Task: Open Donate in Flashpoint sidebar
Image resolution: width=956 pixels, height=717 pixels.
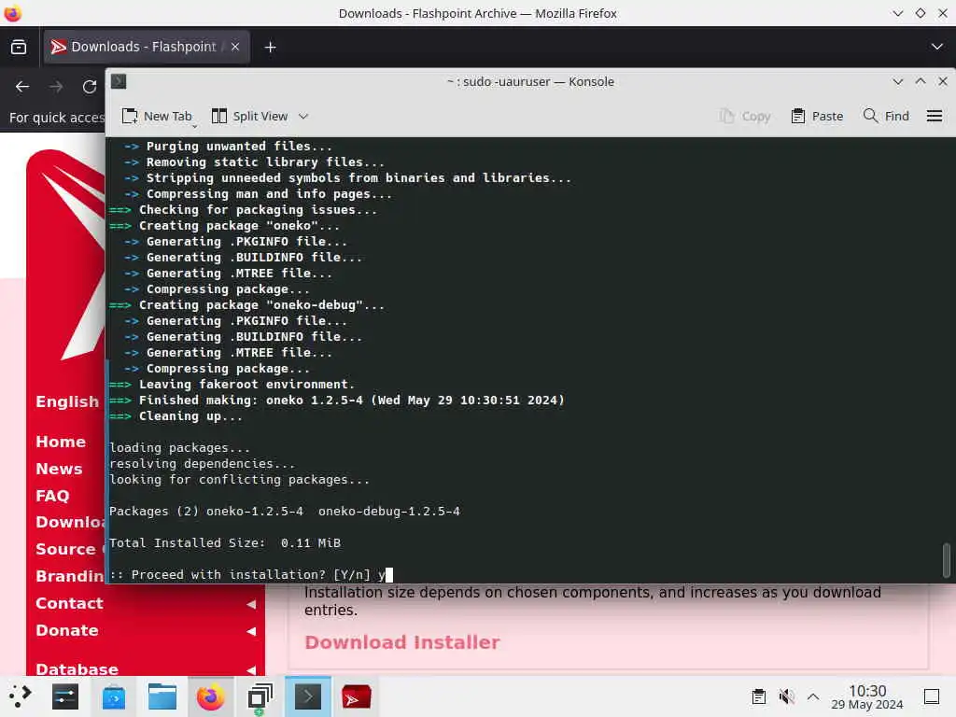Action: [x=67, y=630]
